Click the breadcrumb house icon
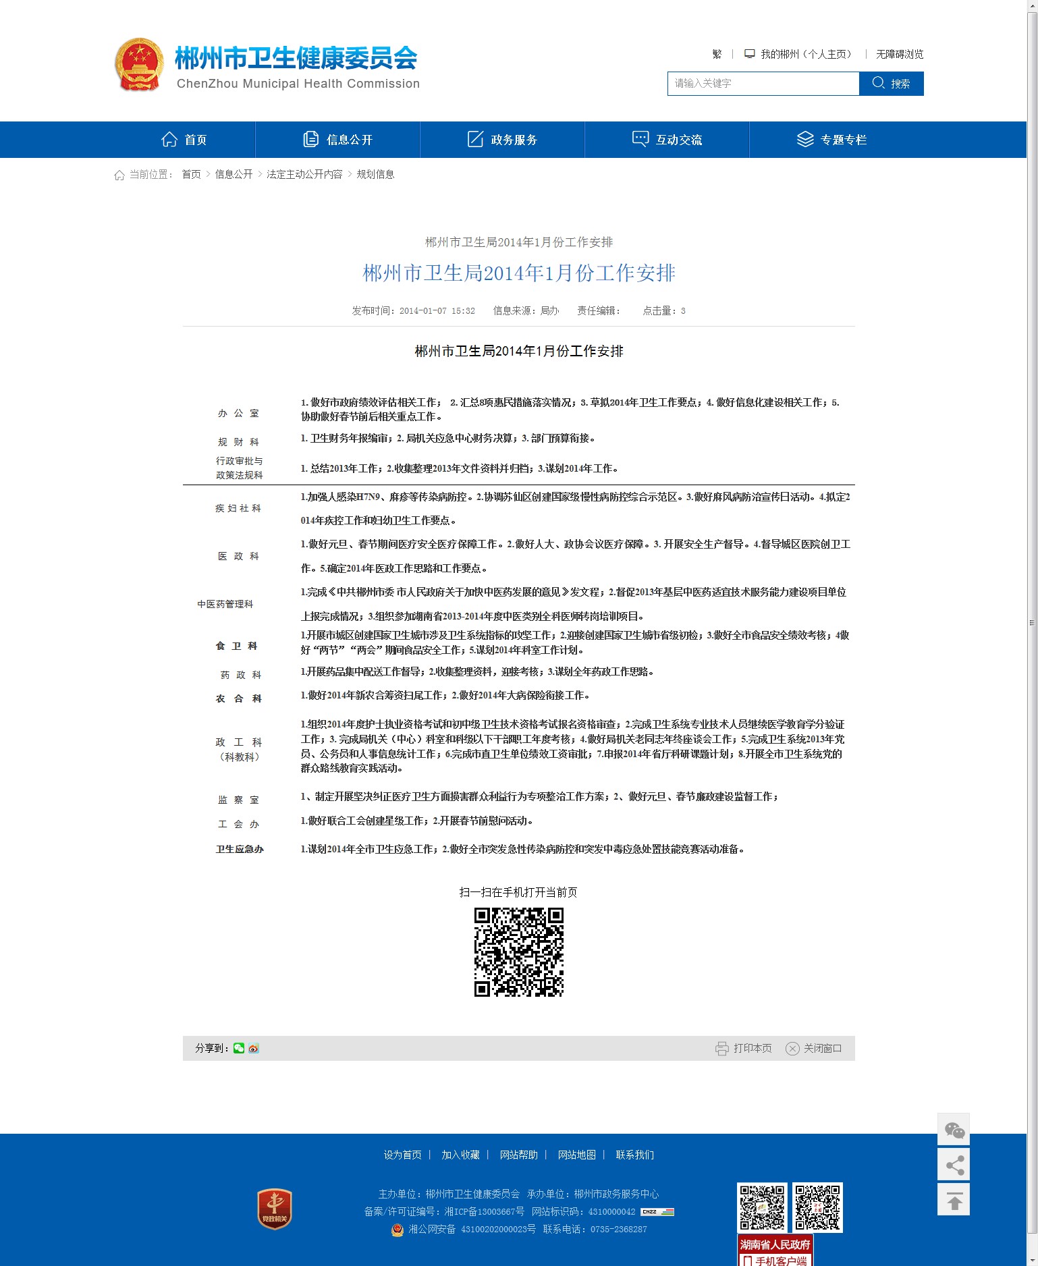This screenshot has height=1266, width=1038. [119, 175]
